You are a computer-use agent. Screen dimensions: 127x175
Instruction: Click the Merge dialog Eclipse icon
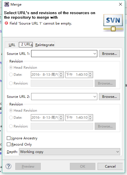point(7,4)
